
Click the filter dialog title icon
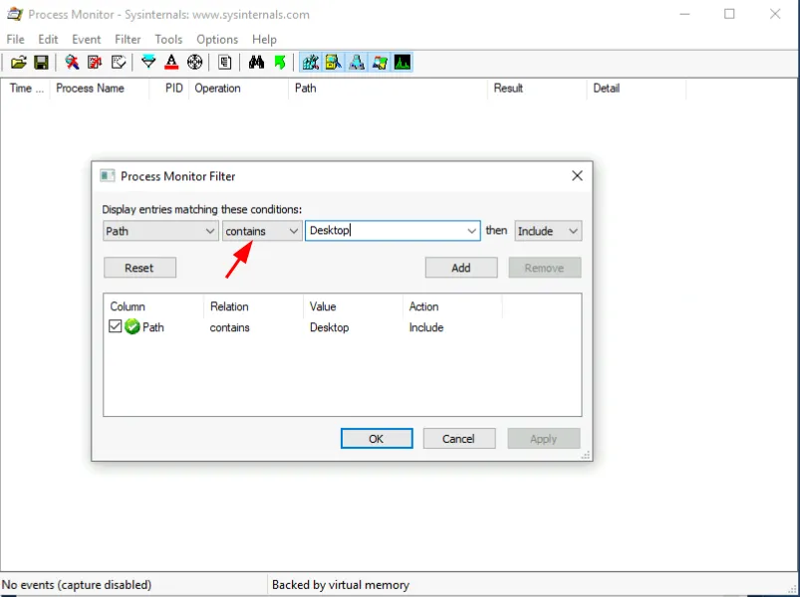click(108, 176)
